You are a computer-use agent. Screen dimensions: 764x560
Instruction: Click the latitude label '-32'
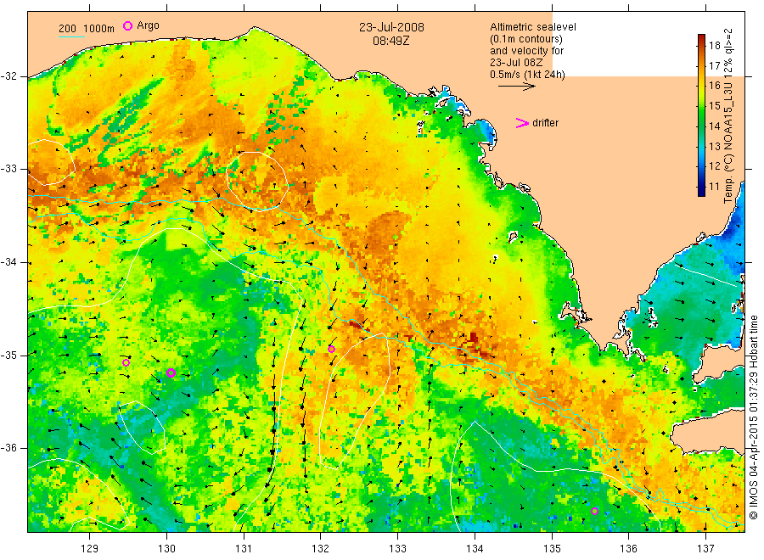(8, 76)
